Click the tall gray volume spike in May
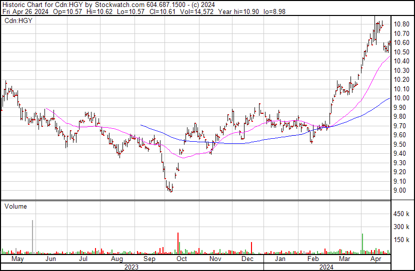 [33, 237]
